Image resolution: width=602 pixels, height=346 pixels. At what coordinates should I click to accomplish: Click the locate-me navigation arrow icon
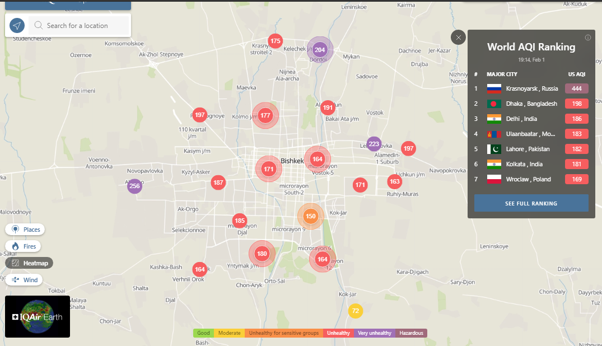17,26
